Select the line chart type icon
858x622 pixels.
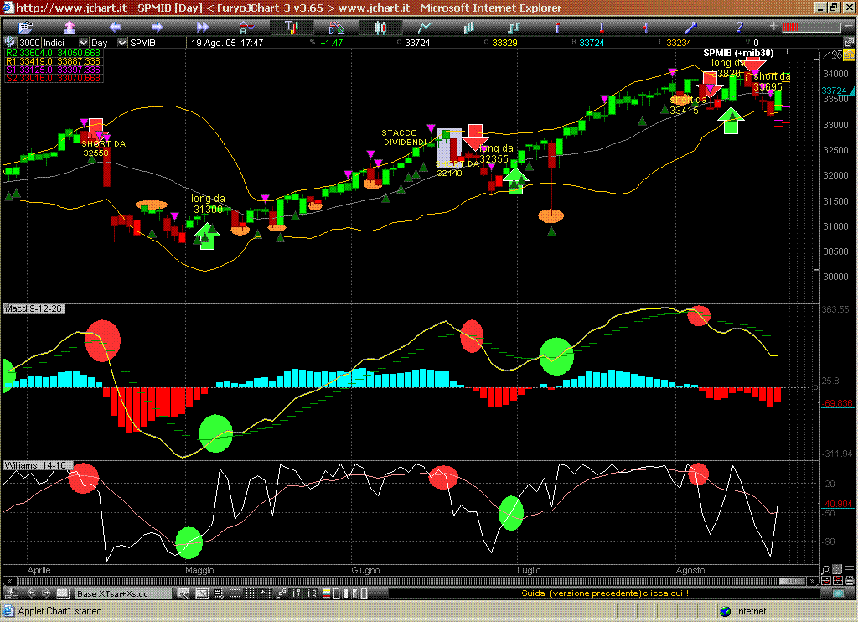coord(426,28)
